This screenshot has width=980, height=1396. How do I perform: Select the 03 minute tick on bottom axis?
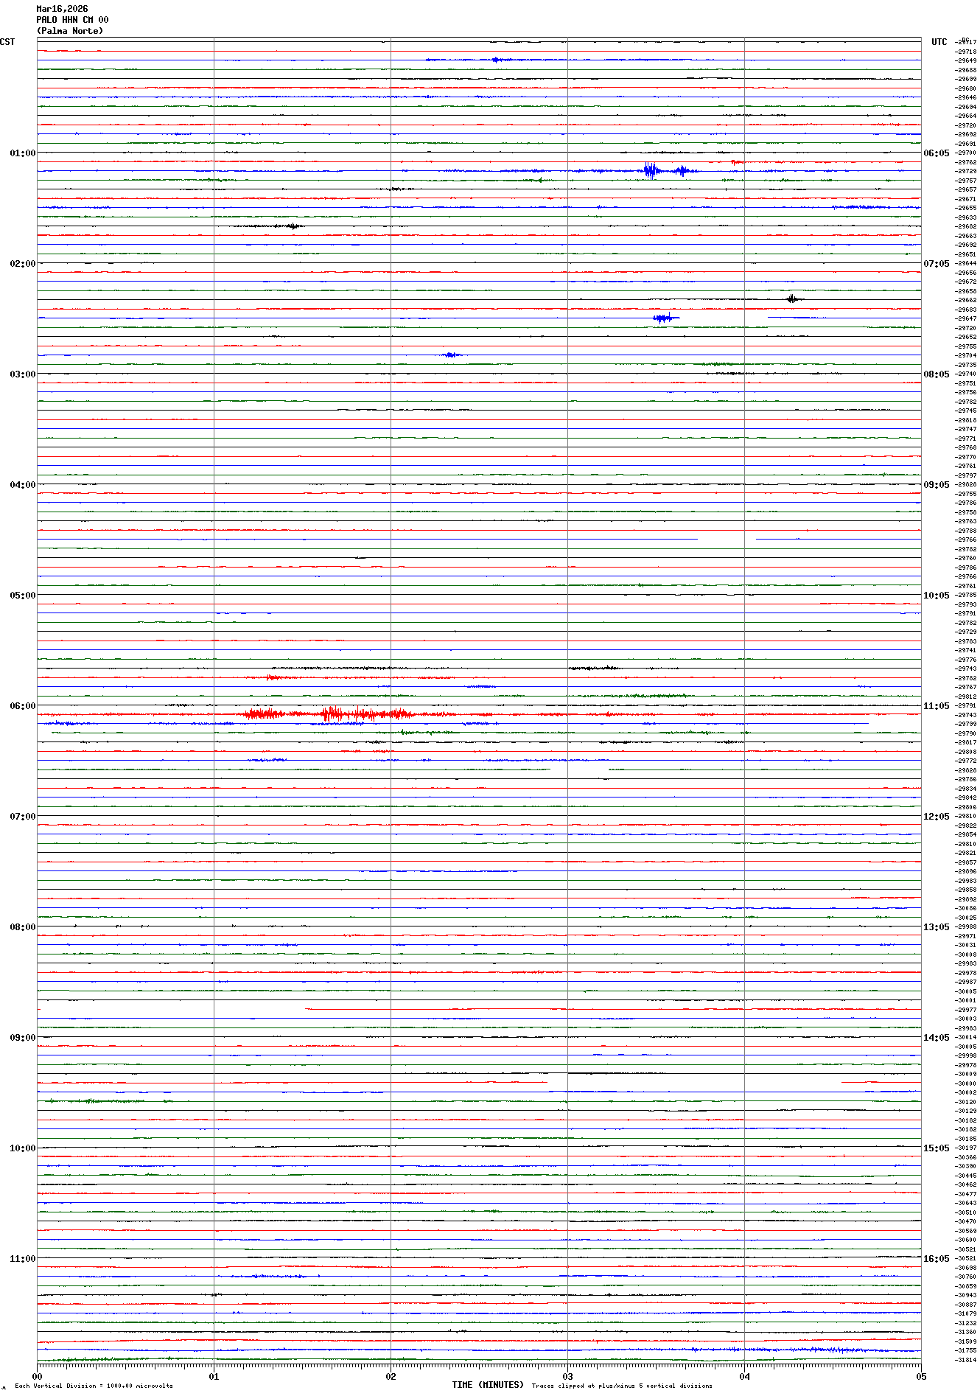point(567,1376)
